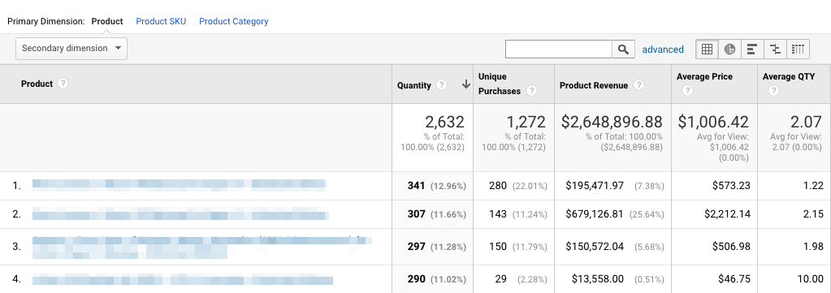The width and height of the screenshot is (831, 293).
Task: Click the quantity value 307
Action: pos(417,214)
